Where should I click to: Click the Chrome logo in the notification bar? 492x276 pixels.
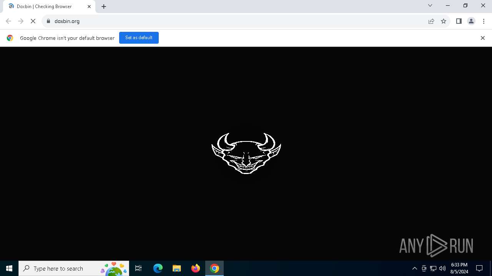coord(10,38)
